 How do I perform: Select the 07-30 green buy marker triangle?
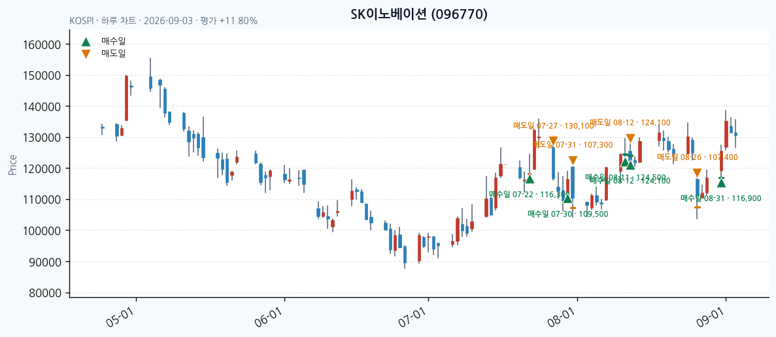[x=567, y=198]
